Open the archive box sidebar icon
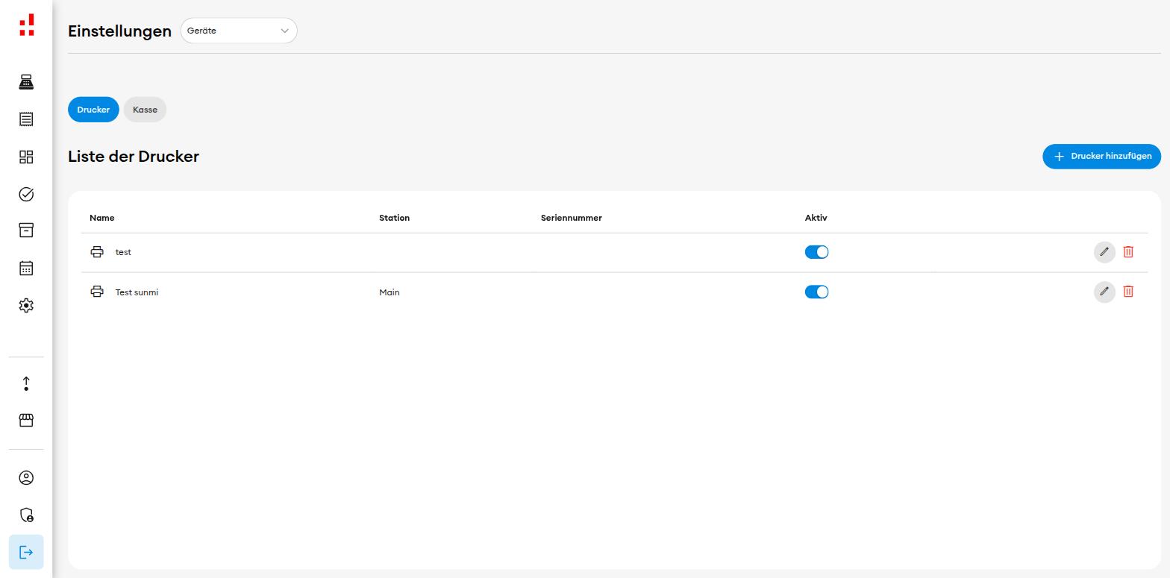This screenshot has width=1170, height=578. pos(26,230)
